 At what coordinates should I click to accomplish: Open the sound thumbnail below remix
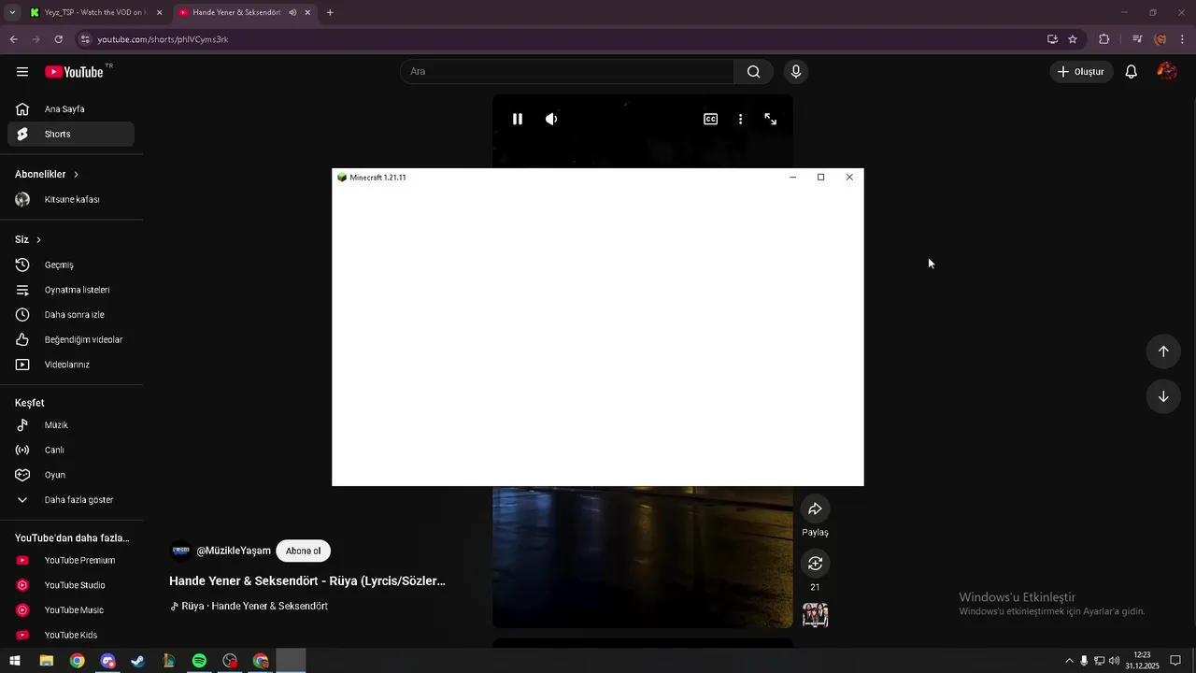(x=815, y=614)
